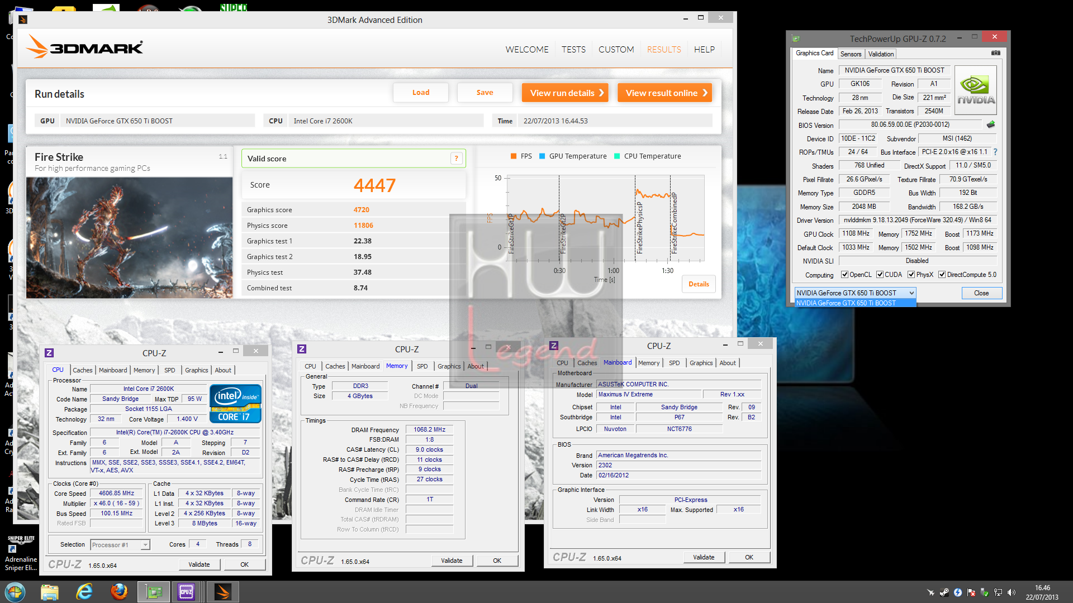This screenshot has width=1073, height=603.
Task: Go to the WELCOME page in 3DMark
Action: tap(526, 49)
